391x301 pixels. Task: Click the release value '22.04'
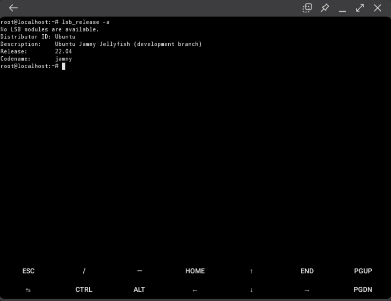pyautogui.click(x=64, y=51)
